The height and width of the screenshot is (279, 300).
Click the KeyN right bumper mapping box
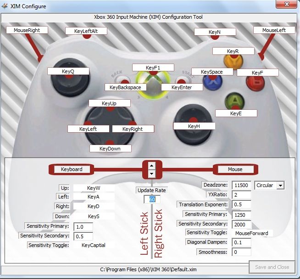pos(215,32)
